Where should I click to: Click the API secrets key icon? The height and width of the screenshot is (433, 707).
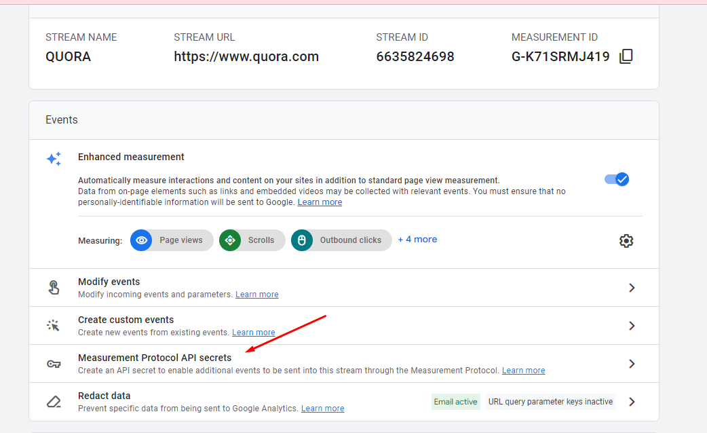tap(54, 364)
